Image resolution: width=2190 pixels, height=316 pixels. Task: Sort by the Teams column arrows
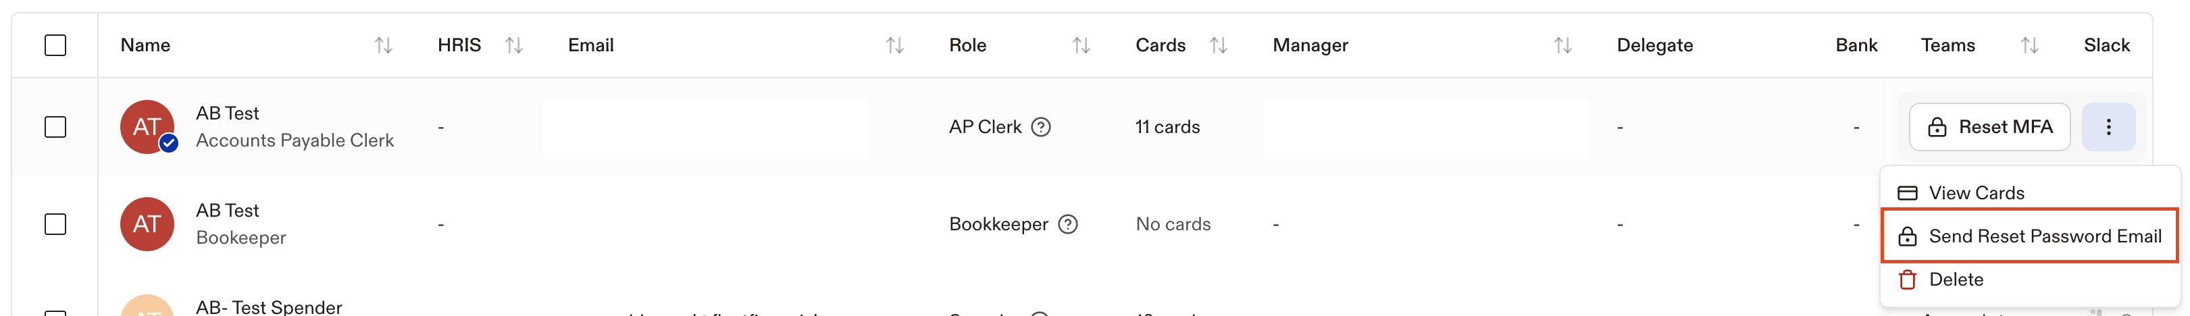pos(2029,45)
